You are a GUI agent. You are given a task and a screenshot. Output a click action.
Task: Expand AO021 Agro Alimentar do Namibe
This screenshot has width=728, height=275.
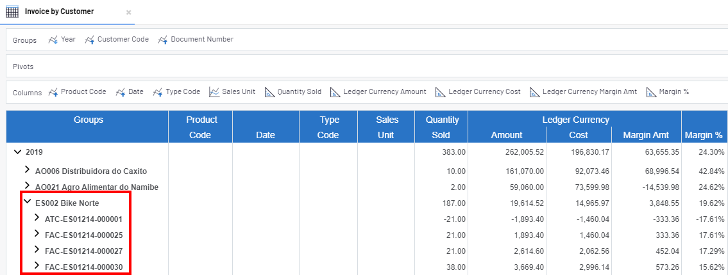coord(27,186)
